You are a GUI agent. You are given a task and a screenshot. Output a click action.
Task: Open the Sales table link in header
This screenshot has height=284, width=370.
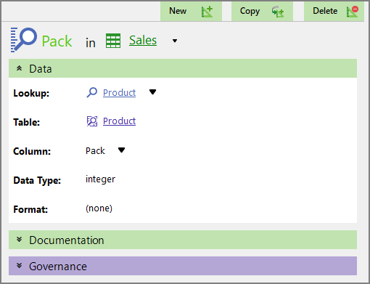(143, 40)
